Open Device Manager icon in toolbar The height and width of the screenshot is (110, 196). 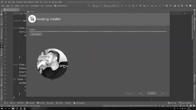[x=179, y=6]
